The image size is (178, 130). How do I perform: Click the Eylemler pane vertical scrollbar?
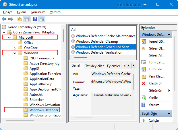point(175,64)
